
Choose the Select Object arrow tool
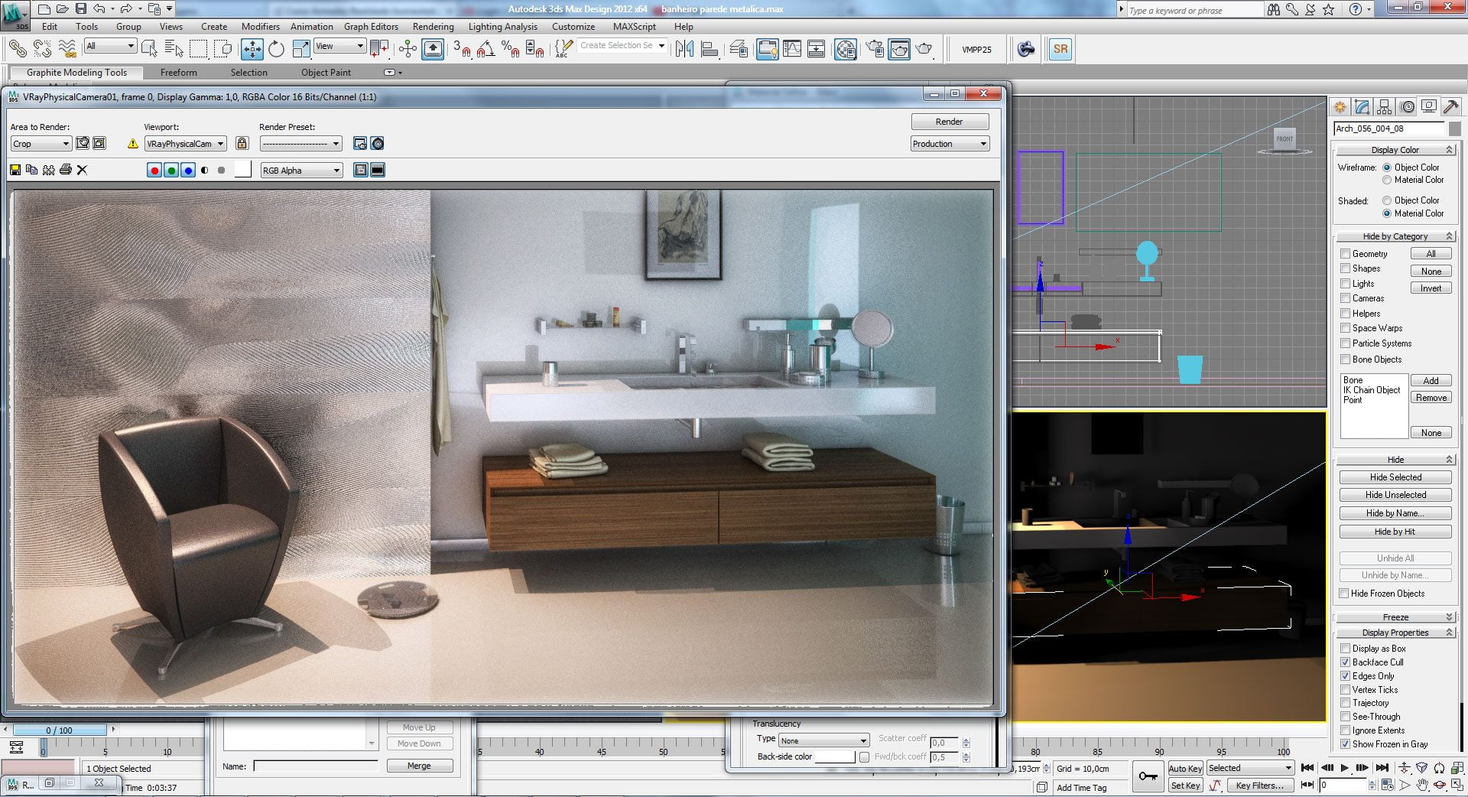(150, 49)
